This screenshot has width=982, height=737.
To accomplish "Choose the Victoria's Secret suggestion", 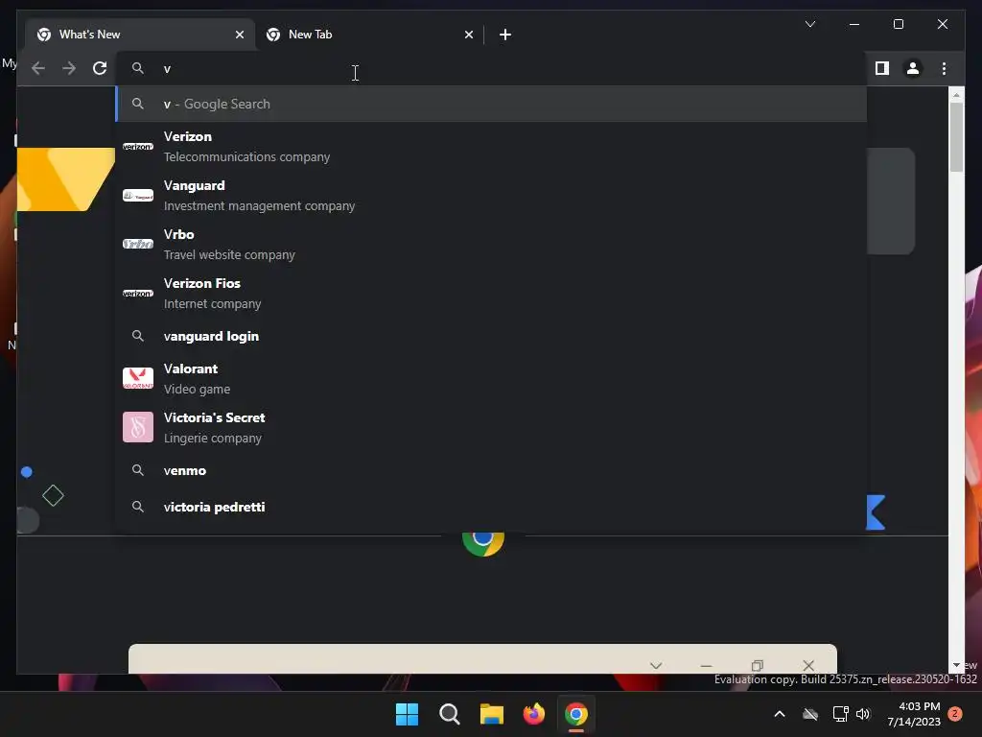I will click(x=492, y=427).
